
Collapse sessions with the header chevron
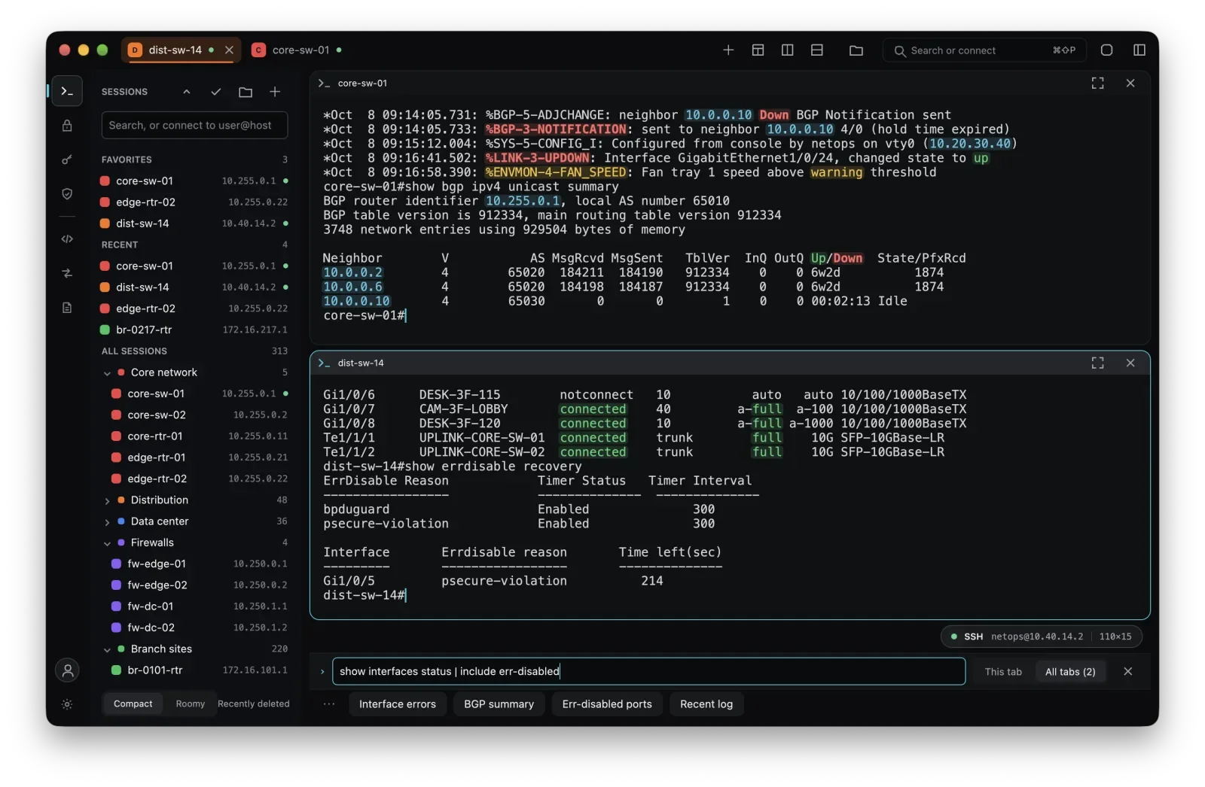(x=187, y=92)
